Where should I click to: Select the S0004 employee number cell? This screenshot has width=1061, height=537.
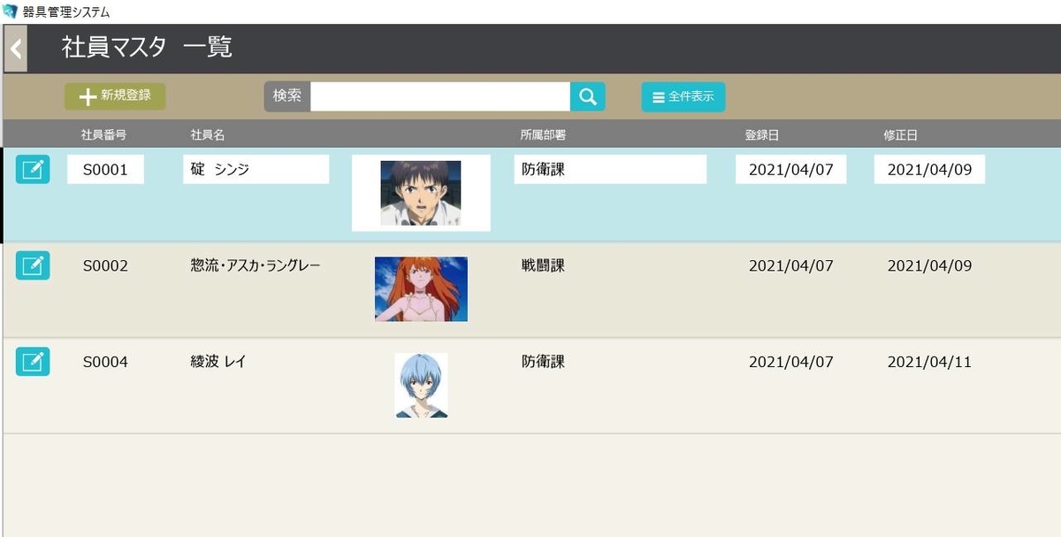click(x=105, y=362)
